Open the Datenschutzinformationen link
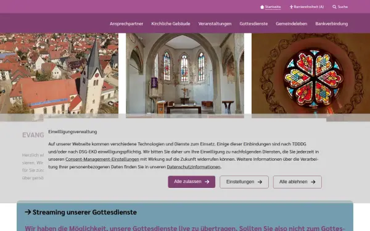Screen dimensions: 370x231 (x=194, y=167)
